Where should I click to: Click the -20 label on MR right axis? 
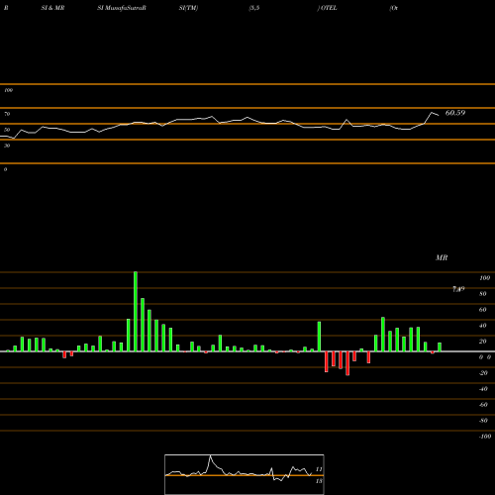[483, 373]
